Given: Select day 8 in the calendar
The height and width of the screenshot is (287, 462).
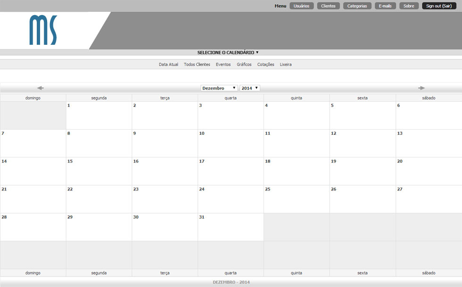Looking at the screenshot, I should pos(99,143).
